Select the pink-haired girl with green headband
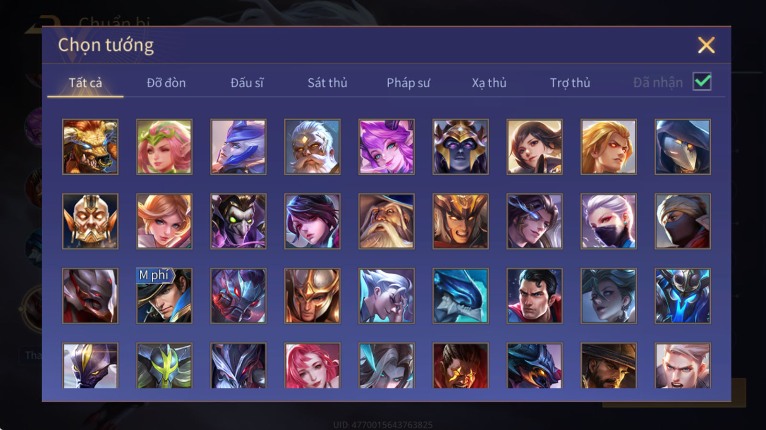 164,147
